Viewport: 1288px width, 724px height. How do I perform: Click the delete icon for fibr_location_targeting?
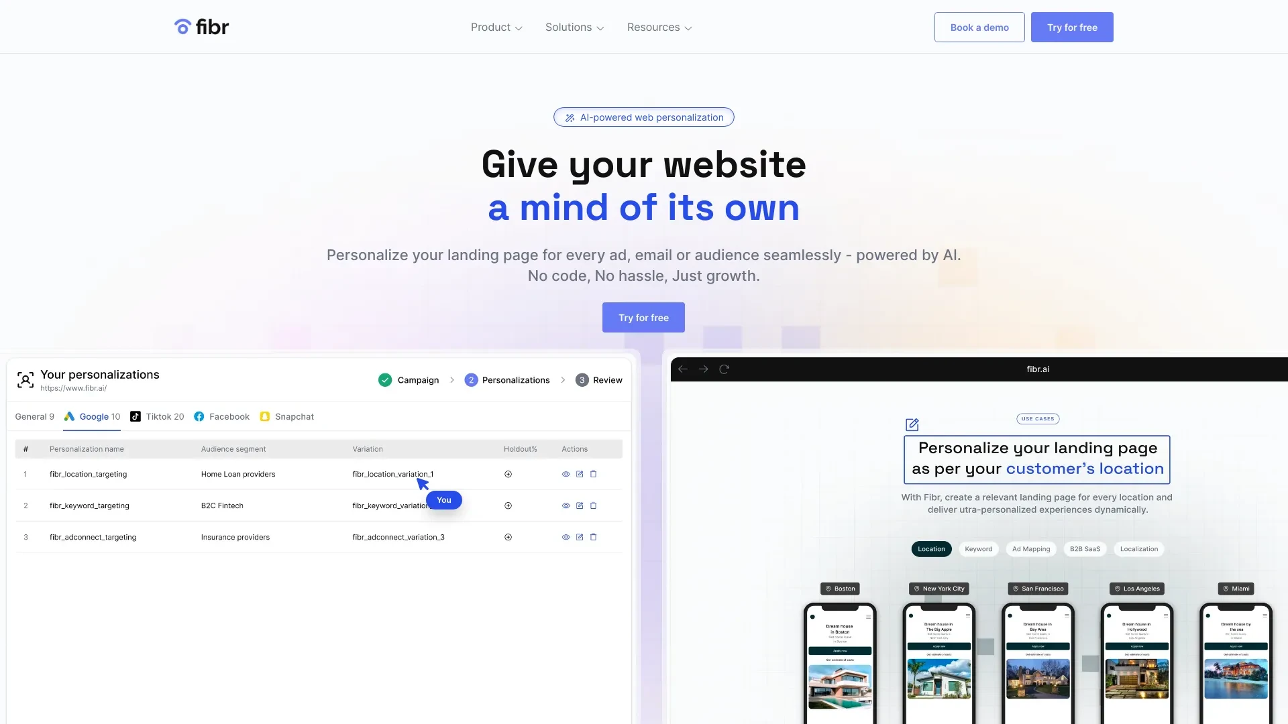(594, 474)
